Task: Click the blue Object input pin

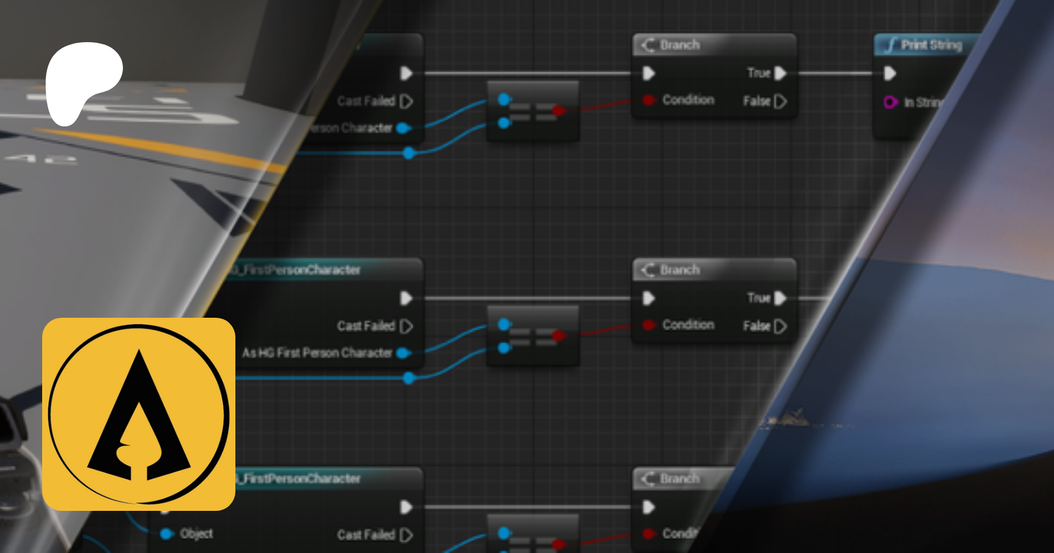Action: (x=167, y=534)
